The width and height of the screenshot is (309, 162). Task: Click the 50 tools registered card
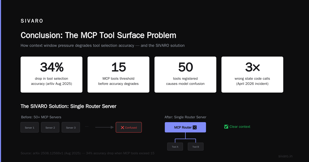(x=185, y=75)
